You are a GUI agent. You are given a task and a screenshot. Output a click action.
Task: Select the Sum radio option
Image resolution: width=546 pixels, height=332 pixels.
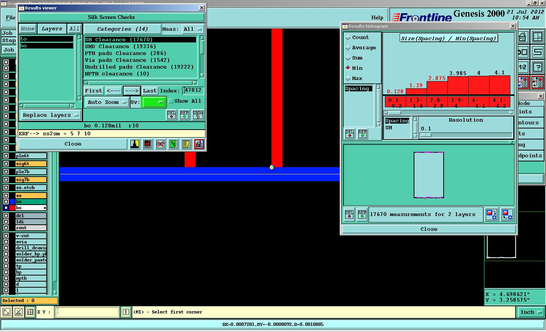click(348, 58)
